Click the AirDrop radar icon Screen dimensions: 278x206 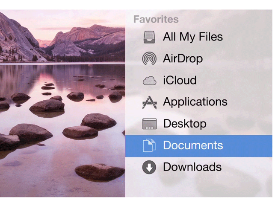[x=149, y=58]
